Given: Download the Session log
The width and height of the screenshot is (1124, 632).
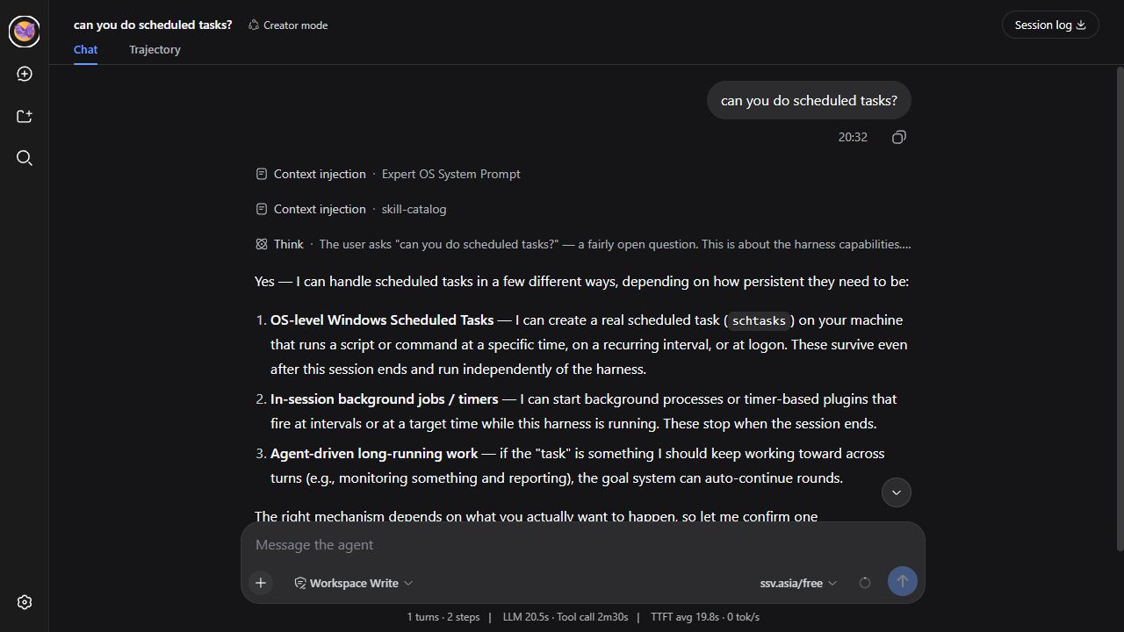Looking at the screenshot, I should 1050,25.
